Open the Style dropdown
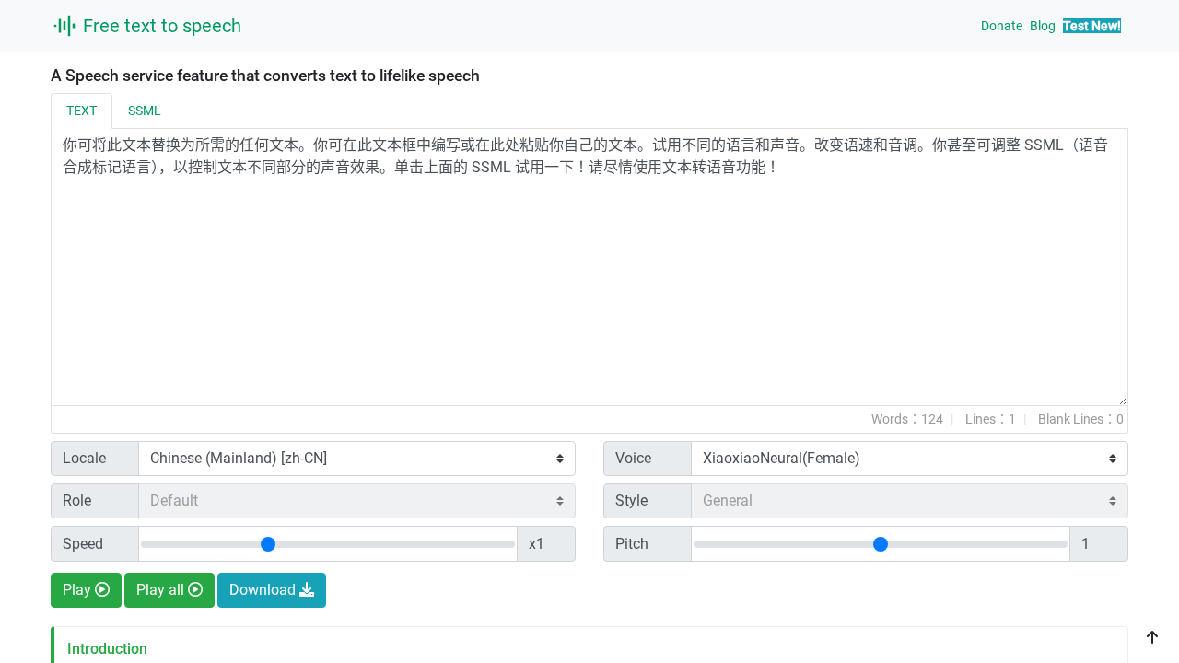This screenshot has width=1179, height=663. click(909, 500)
